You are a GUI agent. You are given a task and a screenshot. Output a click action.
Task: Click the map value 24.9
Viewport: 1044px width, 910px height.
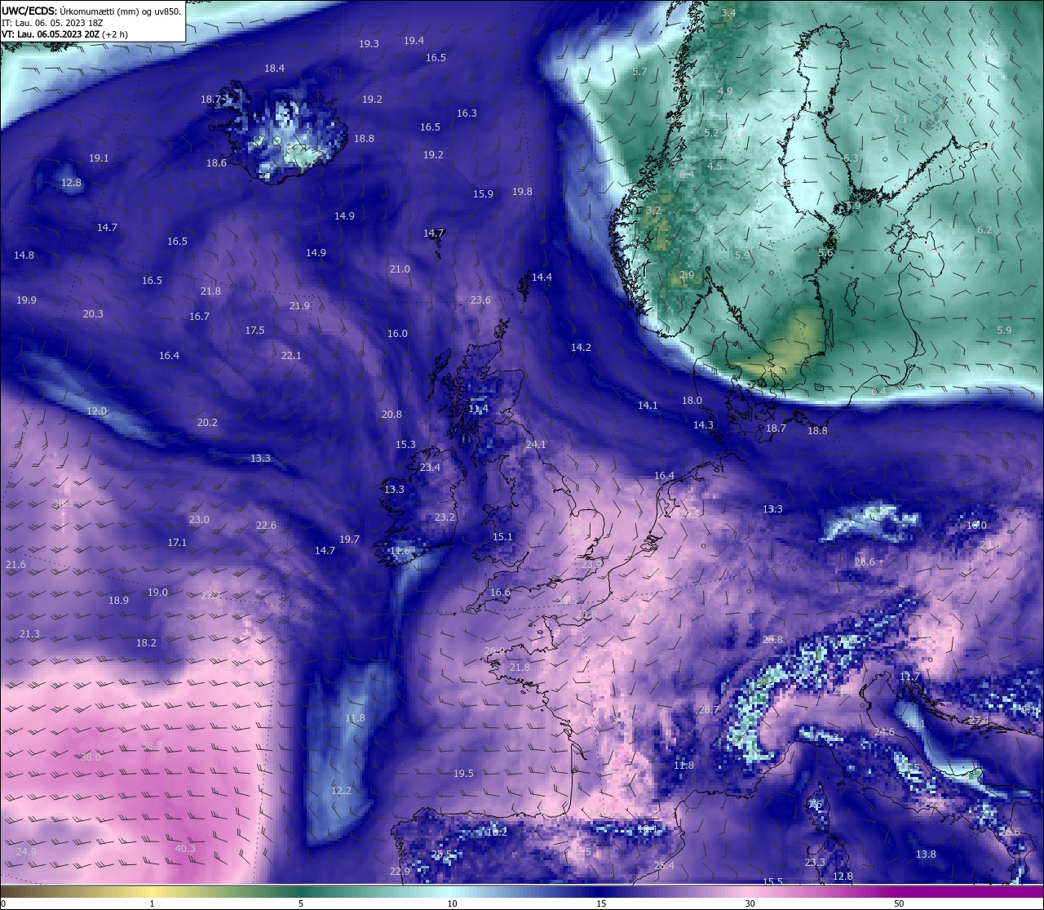[x=27, y=852]
